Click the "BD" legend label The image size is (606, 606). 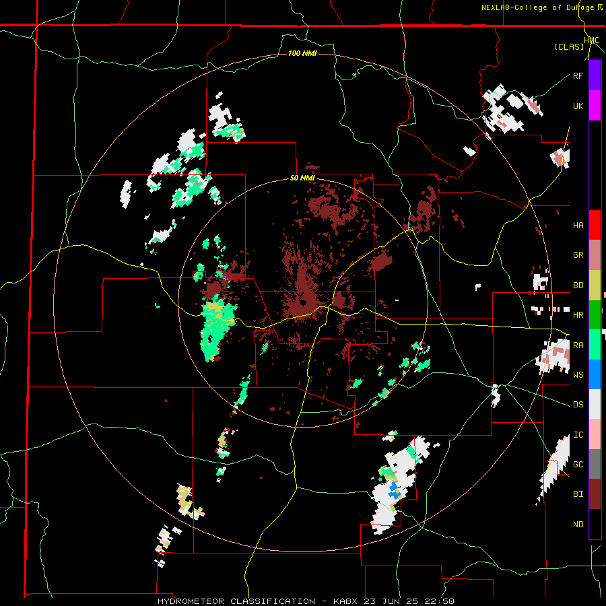(578, 285)
